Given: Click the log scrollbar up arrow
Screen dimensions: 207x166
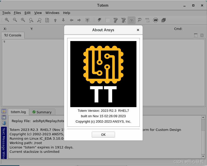Looking at the screenshot, I should 203,117.
